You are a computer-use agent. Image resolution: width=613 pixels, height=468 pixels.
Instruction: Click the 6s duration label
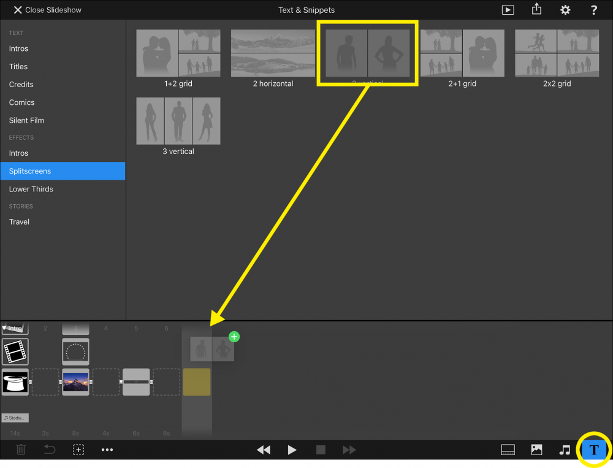136,433
